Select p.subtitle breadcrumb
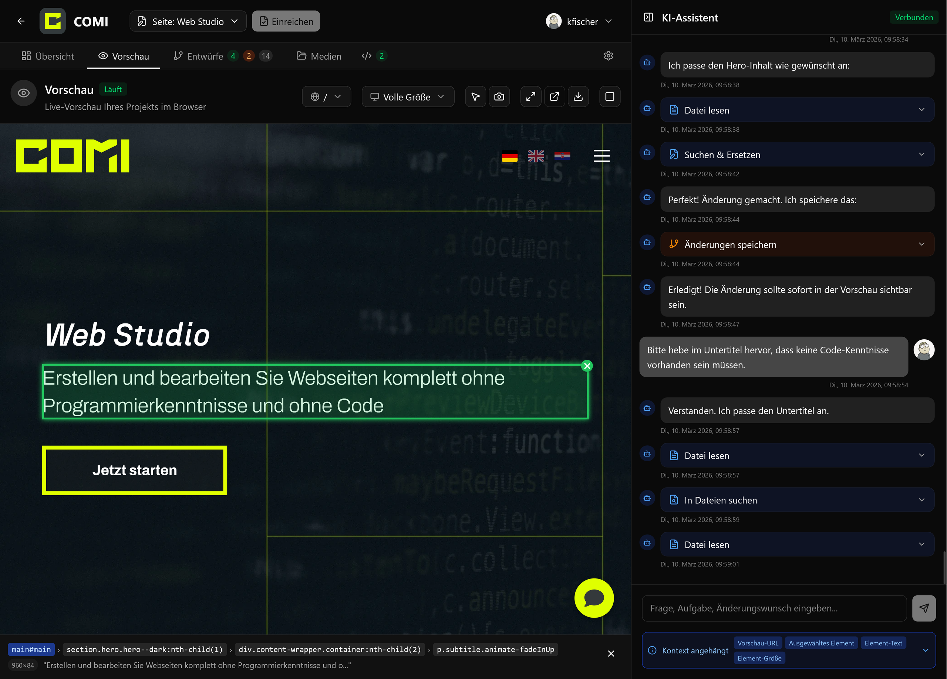The image size is (947, 679). pyautogui.click(x=496, y=649)
